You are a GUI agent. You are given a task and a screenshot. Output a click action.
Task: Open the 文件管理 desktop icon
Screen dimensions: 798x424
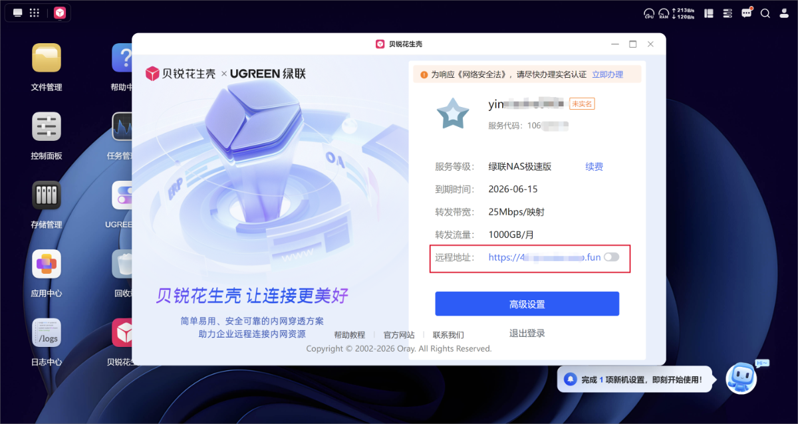point(47,58)
